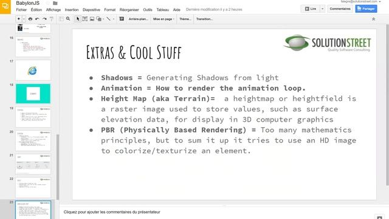
Task: Click the Transition... button
Action: point(204,19)
